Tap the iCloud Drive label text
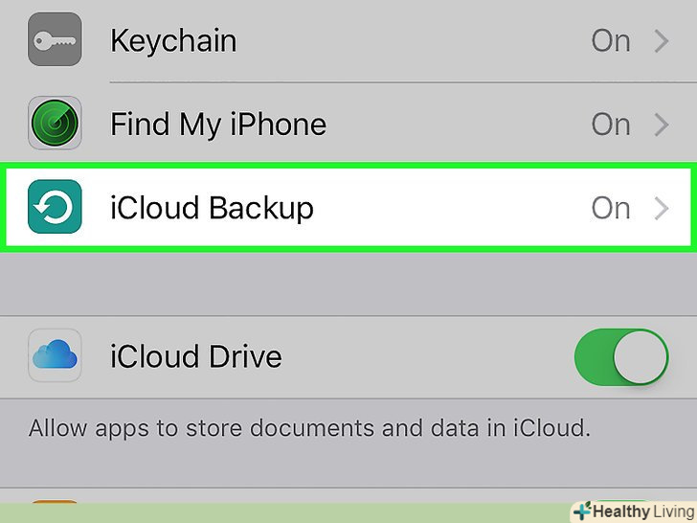Image resolution: width=697 pixels, height=523 pixels. click(196, 356)
